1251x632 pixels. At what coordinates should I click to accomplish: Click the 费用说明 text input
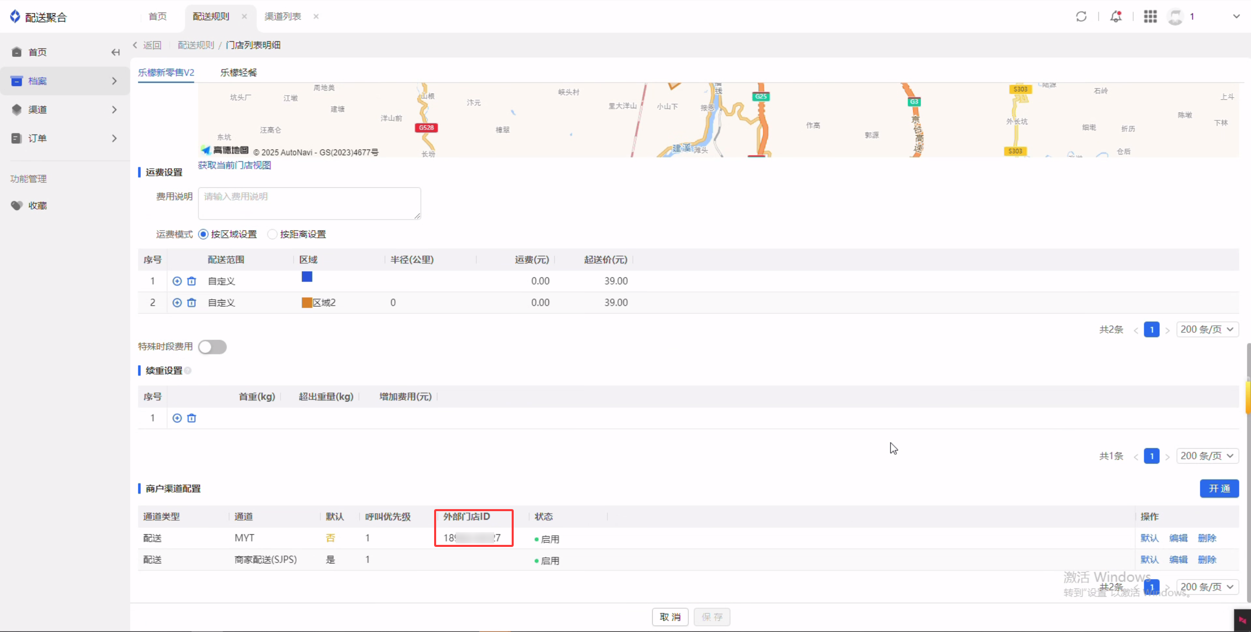(x=309, y=203)
